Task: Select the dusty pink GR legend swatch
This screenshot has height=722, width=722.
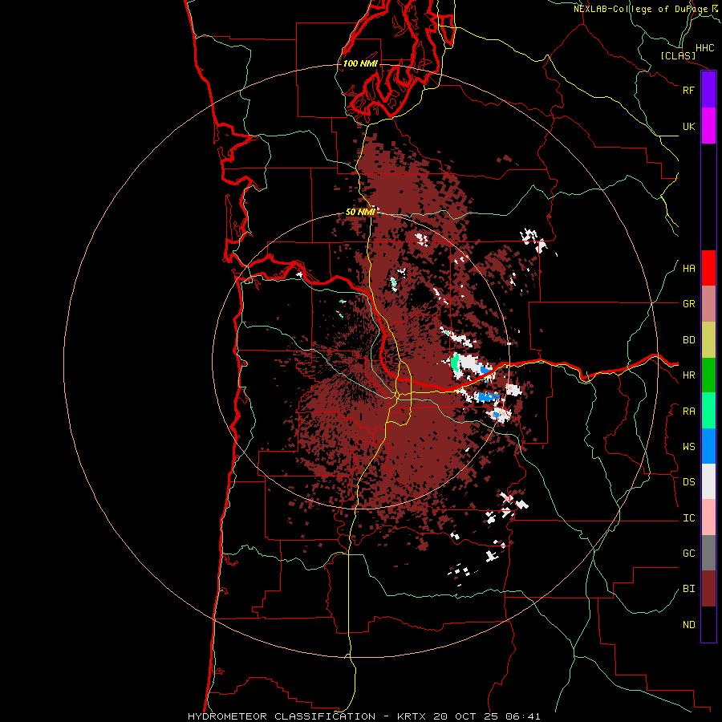Action: coord(708,304)
